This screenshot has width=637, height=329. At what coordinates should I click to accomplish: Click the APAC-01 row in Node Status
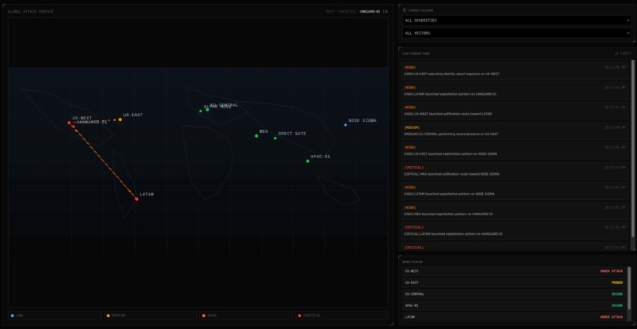click(x=514, y=305)
